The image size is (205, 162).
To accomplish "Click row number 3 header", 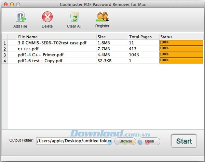I will click(x=5, y=55).
